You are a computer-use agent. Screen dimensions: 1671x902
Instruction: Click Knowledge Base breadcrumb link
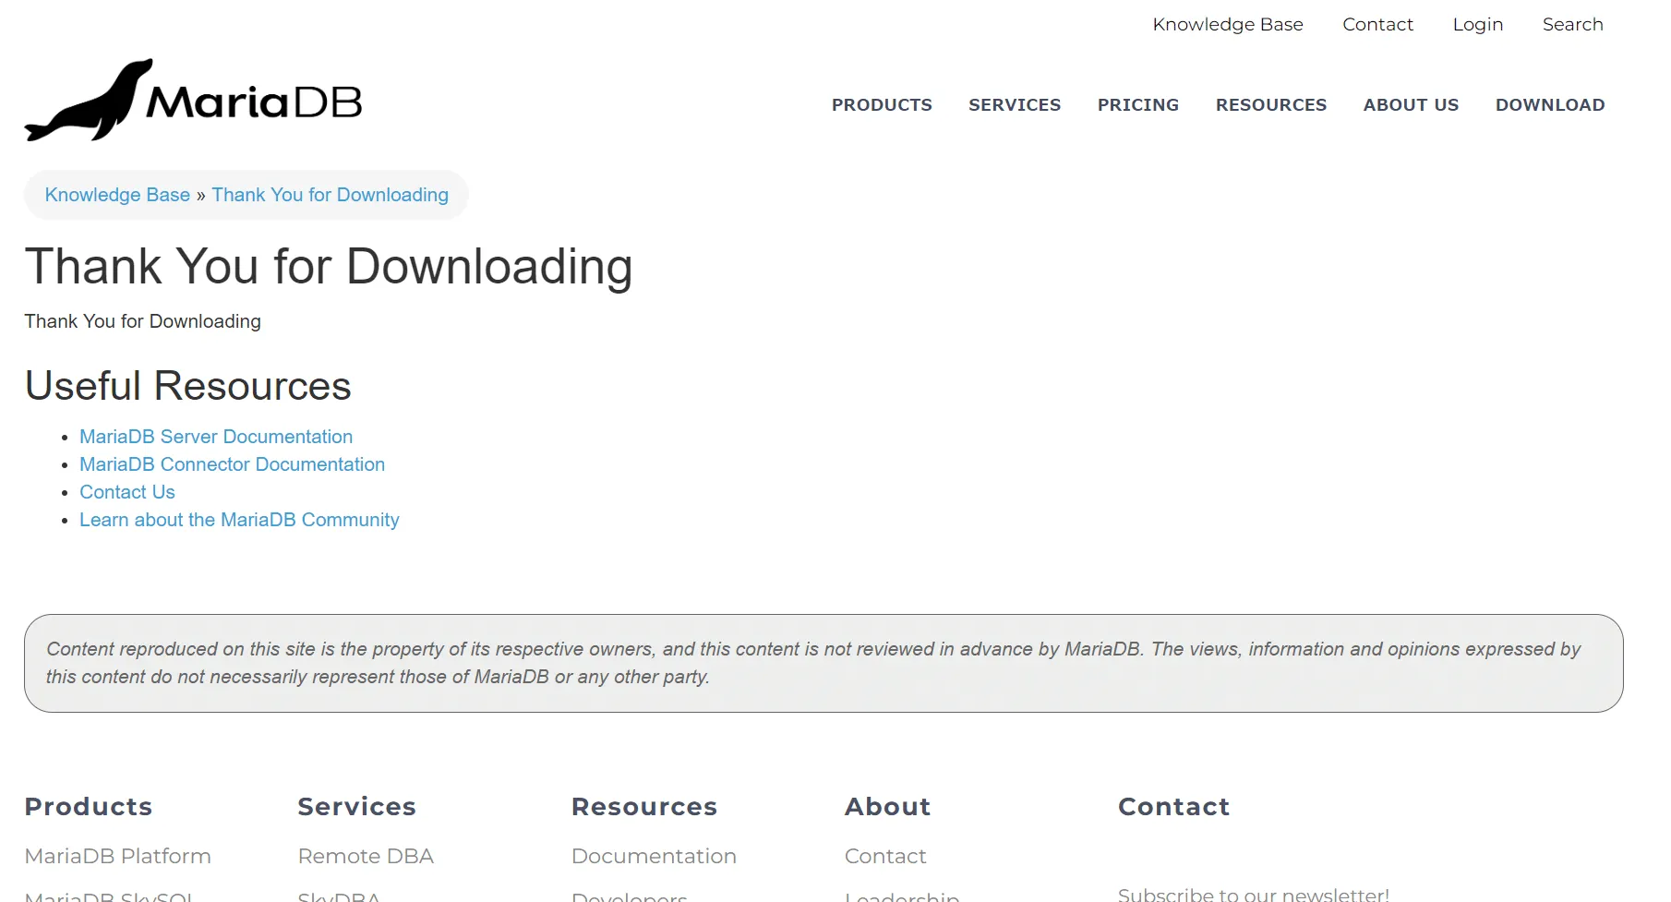pyautogui.click(x=117, y=195)
